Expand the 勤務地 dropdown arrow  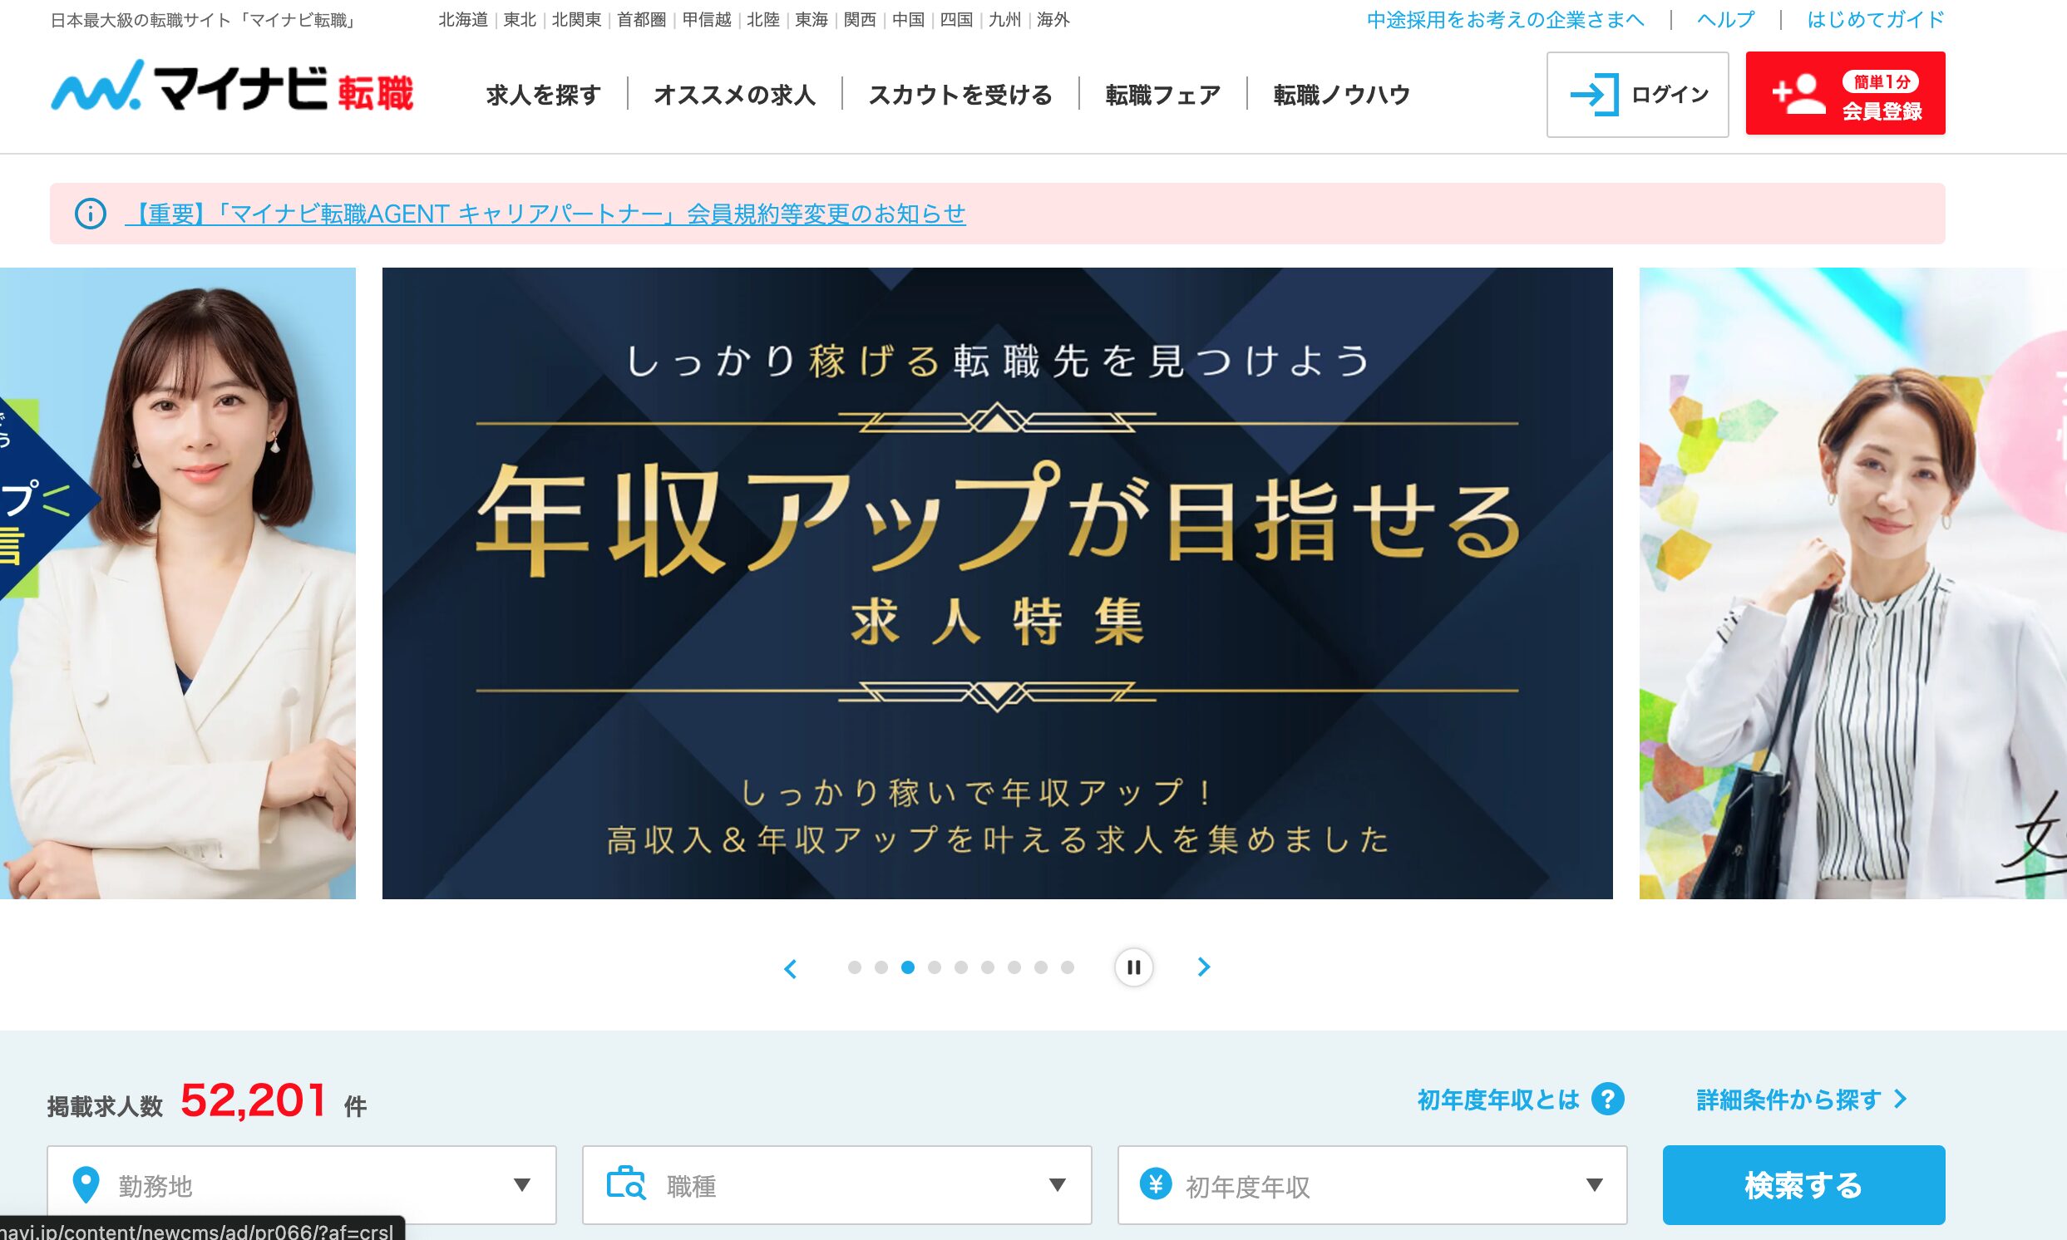521,1185
